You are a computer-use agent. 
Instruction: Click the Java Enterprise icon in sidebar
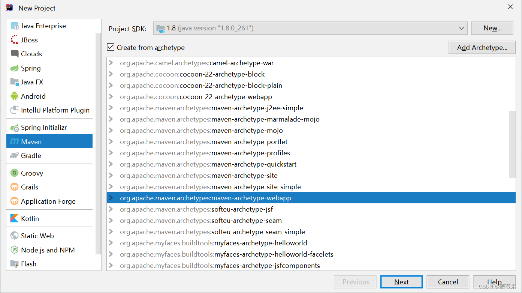(15, 26)
